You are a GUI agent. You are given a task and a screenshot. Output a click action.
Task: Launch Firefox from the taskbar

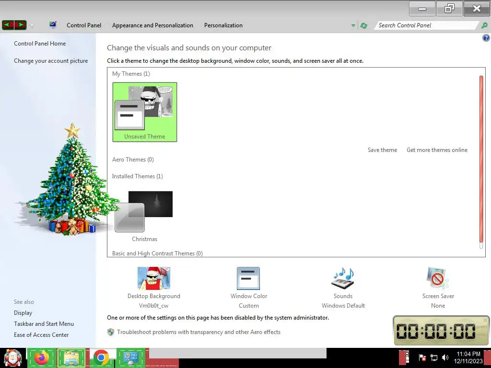coord(42,357)
